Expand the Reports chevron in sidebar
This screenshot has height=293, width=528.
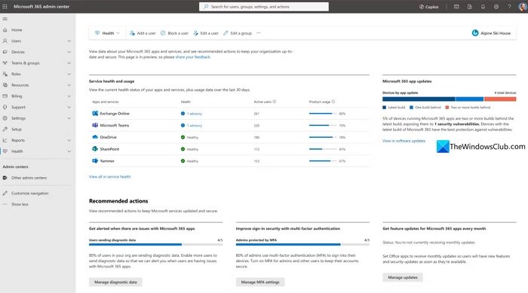69,140
